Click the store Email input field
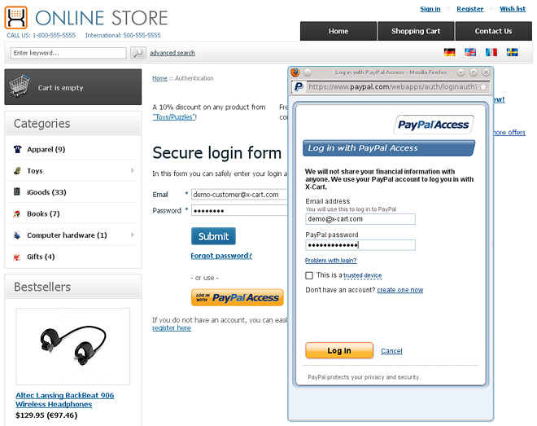This screenshot has width=537, height=426. tap(239, 195)
